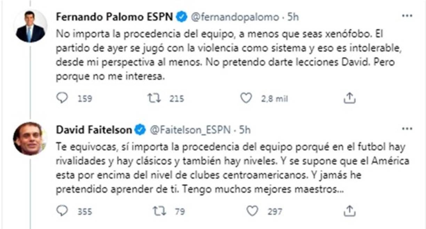Image resolution: width=426 pixels, height=229 pixels.
Task: Reply to David Faitelson's tweet
Action: [x=62, y=211]
